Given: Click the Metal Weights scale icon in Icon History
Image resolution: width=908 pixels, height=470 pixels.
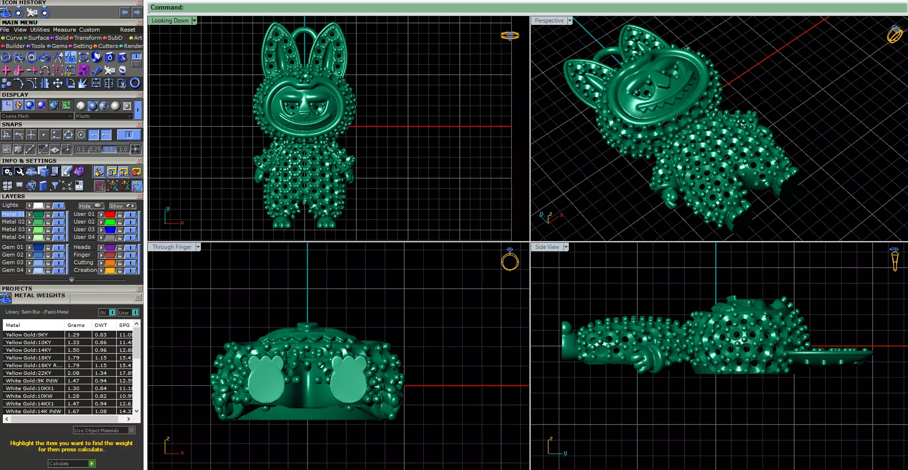Looking at the screenshot, I should (x=5, y=12).
